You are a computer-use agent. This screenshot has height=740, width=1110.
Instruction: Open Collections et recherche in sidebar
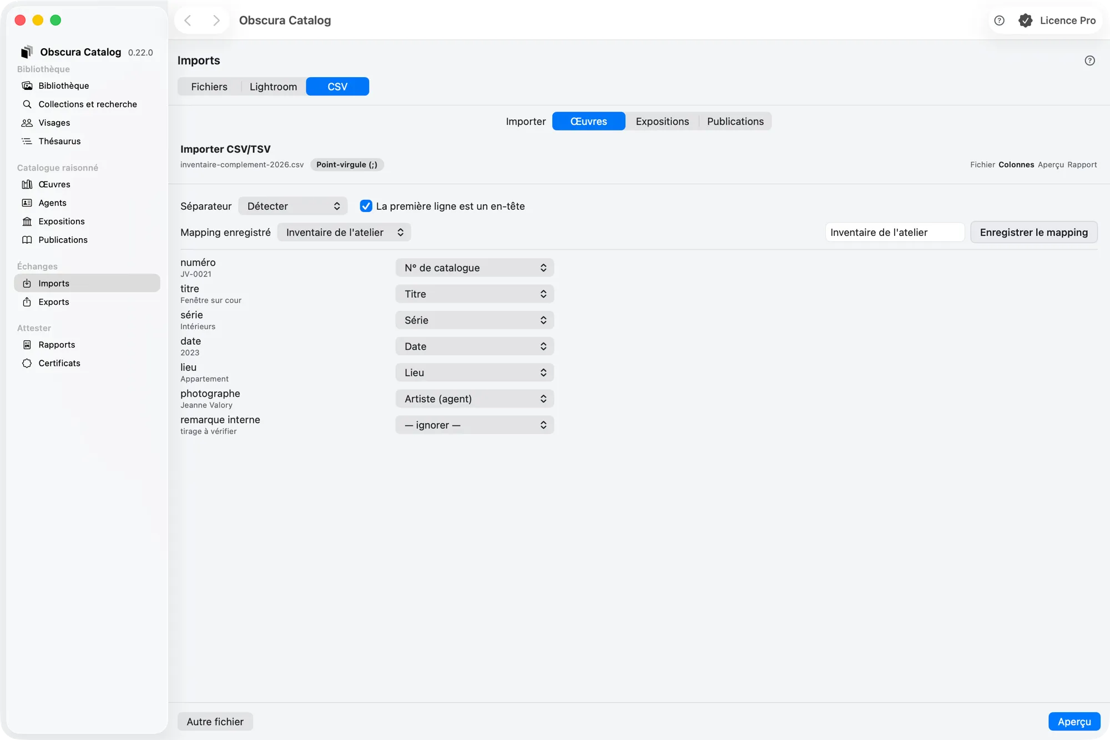(88, 104)
